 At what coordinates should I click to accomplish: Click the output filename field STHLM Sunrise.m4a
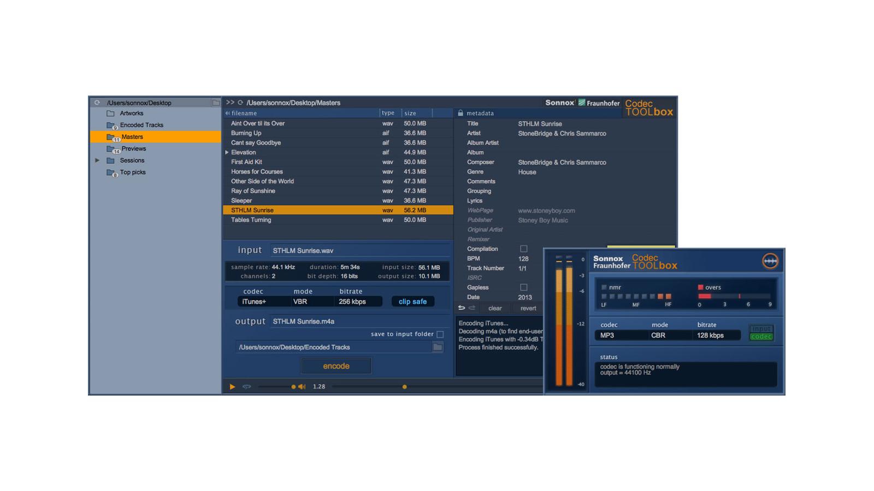pos(361,321)
